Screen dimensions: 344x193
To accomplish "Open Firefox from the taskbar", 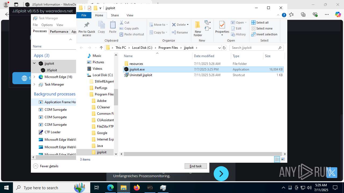I will [137, 188].
